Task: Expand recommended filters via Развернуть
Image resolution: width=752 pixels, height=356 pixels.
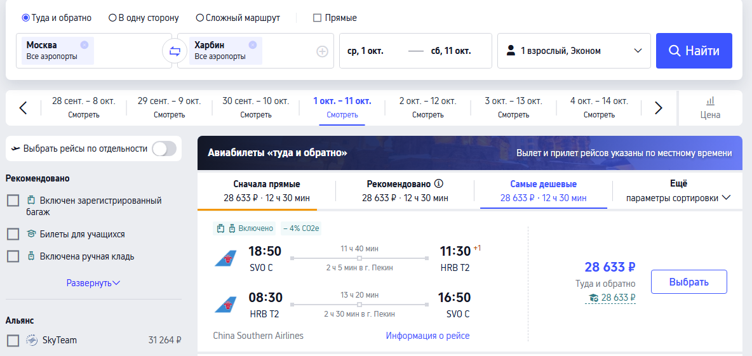Action: pos(93,283)
